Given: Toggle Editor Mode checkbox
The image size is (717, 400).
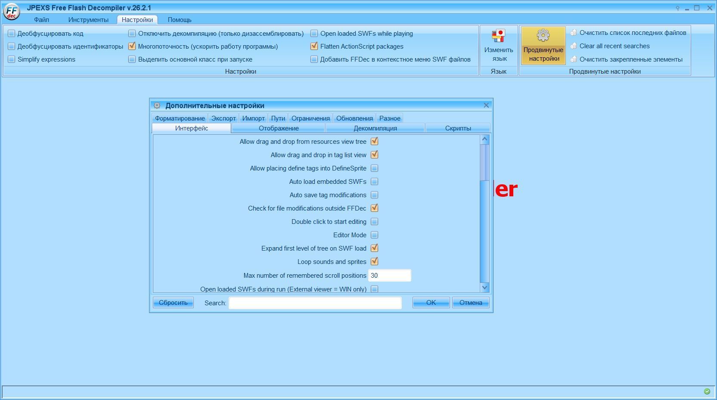Looking at the screenshot, I should 374,235.
